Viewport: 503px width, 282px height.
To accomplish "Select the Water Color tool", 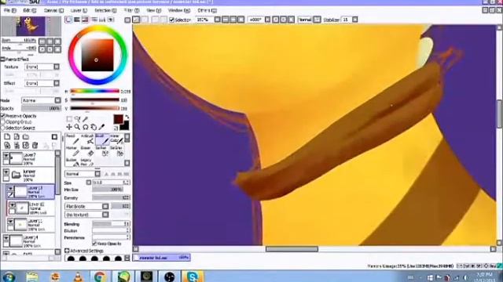I will [x=116, y=139].
